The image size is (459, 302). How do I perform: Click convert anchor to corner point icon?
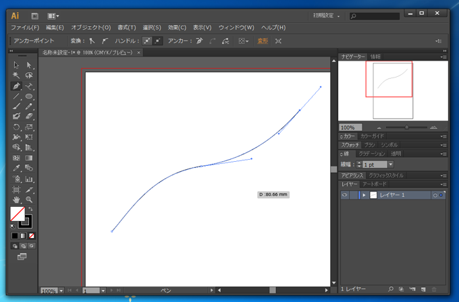(92, 41)
